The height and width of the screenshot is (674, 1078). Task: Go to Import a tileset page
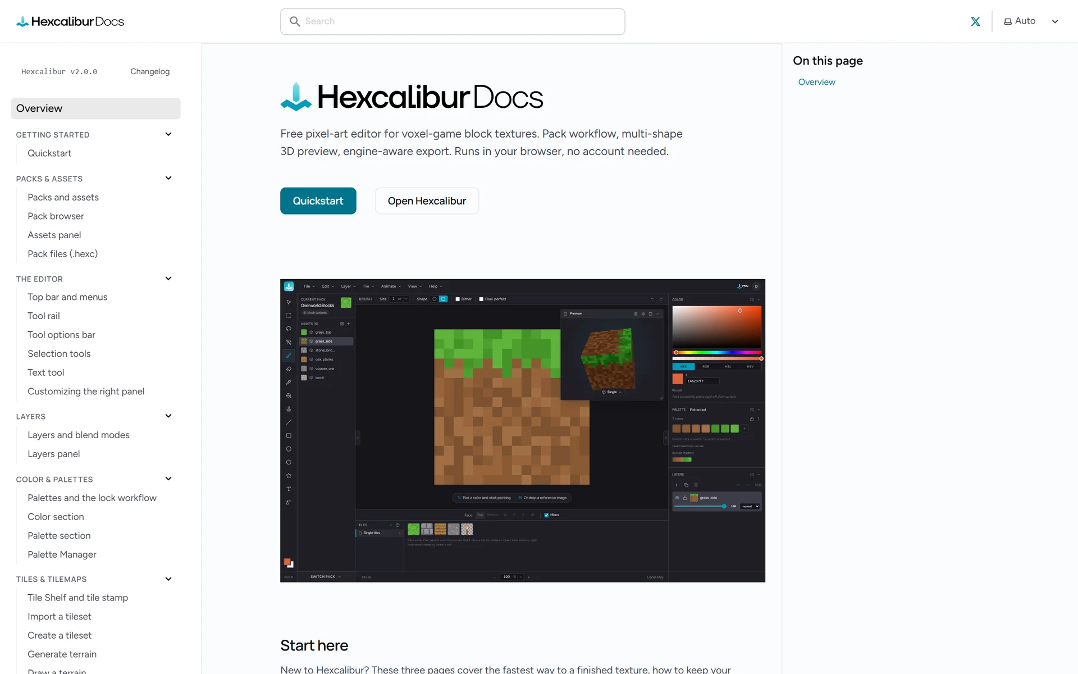(x=60, y=617)
